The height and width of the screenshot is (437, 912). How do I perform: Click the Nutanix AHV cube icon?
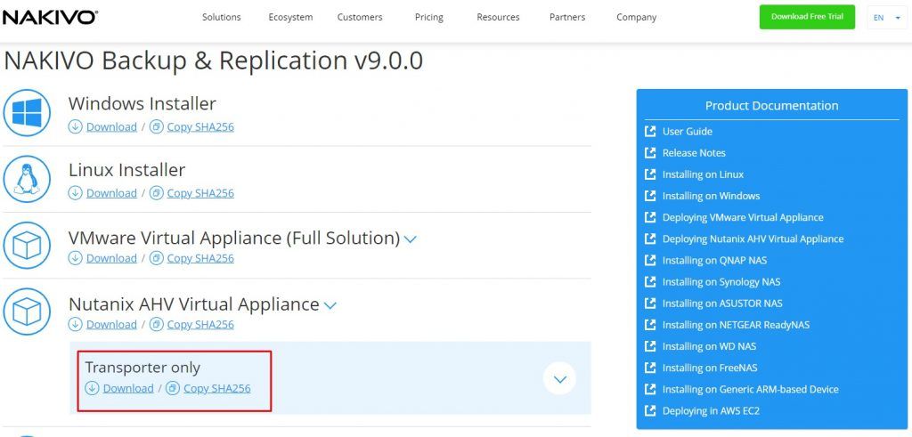coord(27,312)
